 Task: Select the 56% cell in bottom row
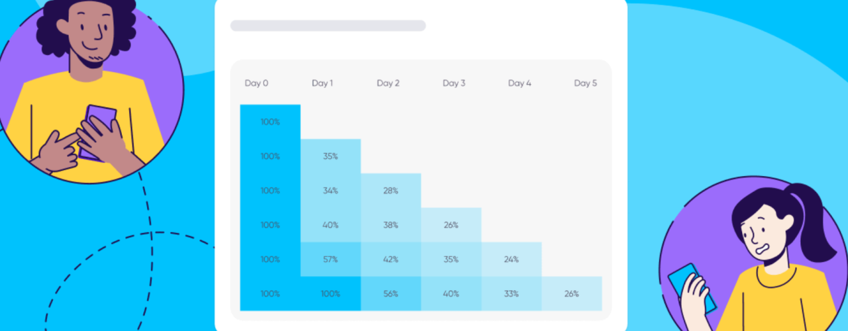coord(391,294)
